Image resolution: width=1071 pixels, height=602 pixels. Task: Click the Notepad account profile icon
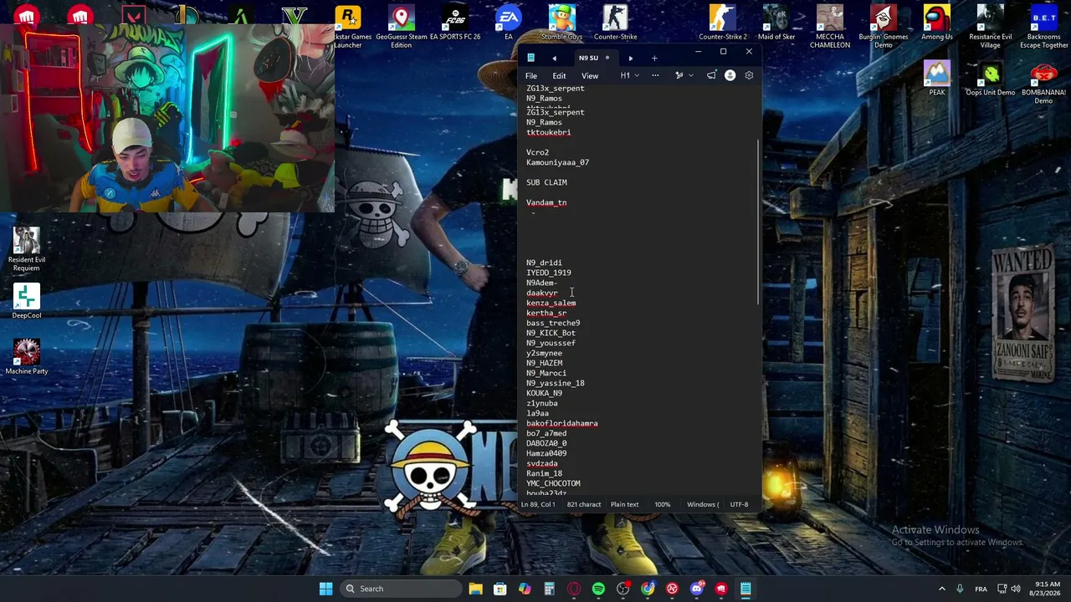(730, 75)
